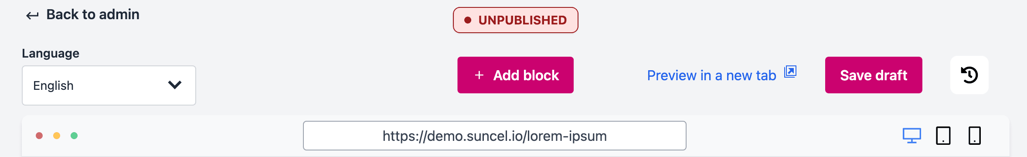Click the red dot in preview browser bar
Screen dimensions: 1027x157
(39, 136)
